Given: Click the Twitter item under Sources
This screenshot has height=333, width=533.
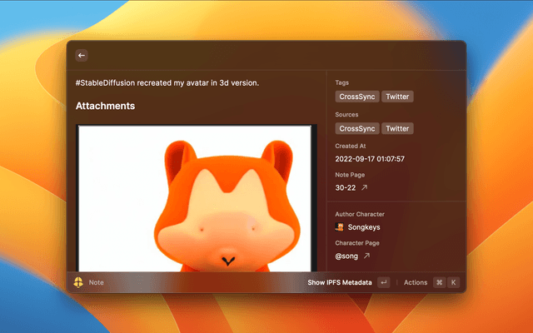Looking at the screenshot, I should pyautogui.click(x=397, y=128).
